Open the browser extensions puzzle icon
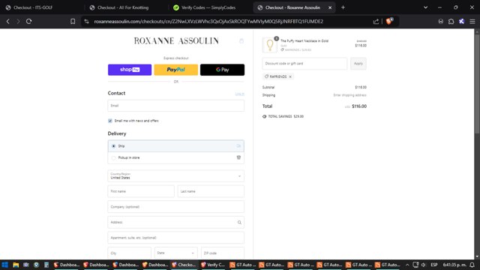The height and width of the screenshot is (270, 480). tap(451, 22)
